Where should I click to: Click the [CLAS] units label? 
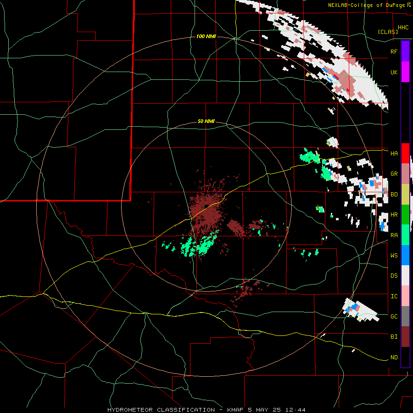pyautogui.click(x=388, y=32)
